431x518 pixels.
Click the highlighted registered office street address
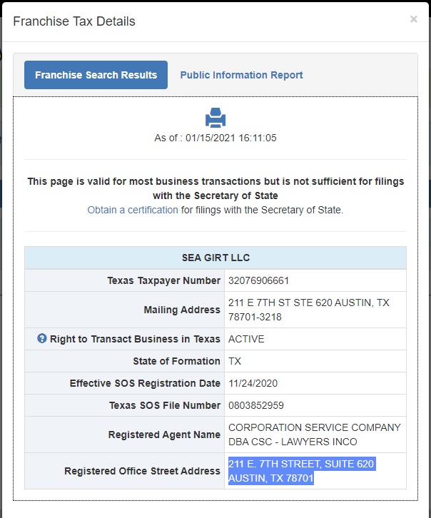300,471
